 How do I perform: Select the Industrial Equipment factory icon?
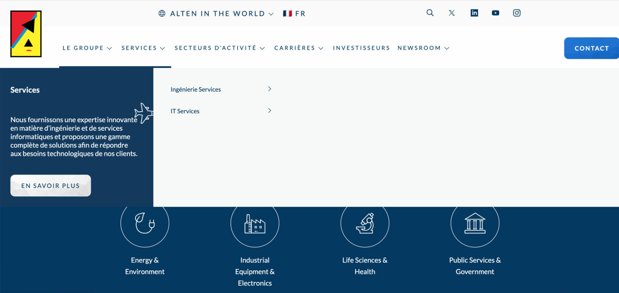coord(255,223)
